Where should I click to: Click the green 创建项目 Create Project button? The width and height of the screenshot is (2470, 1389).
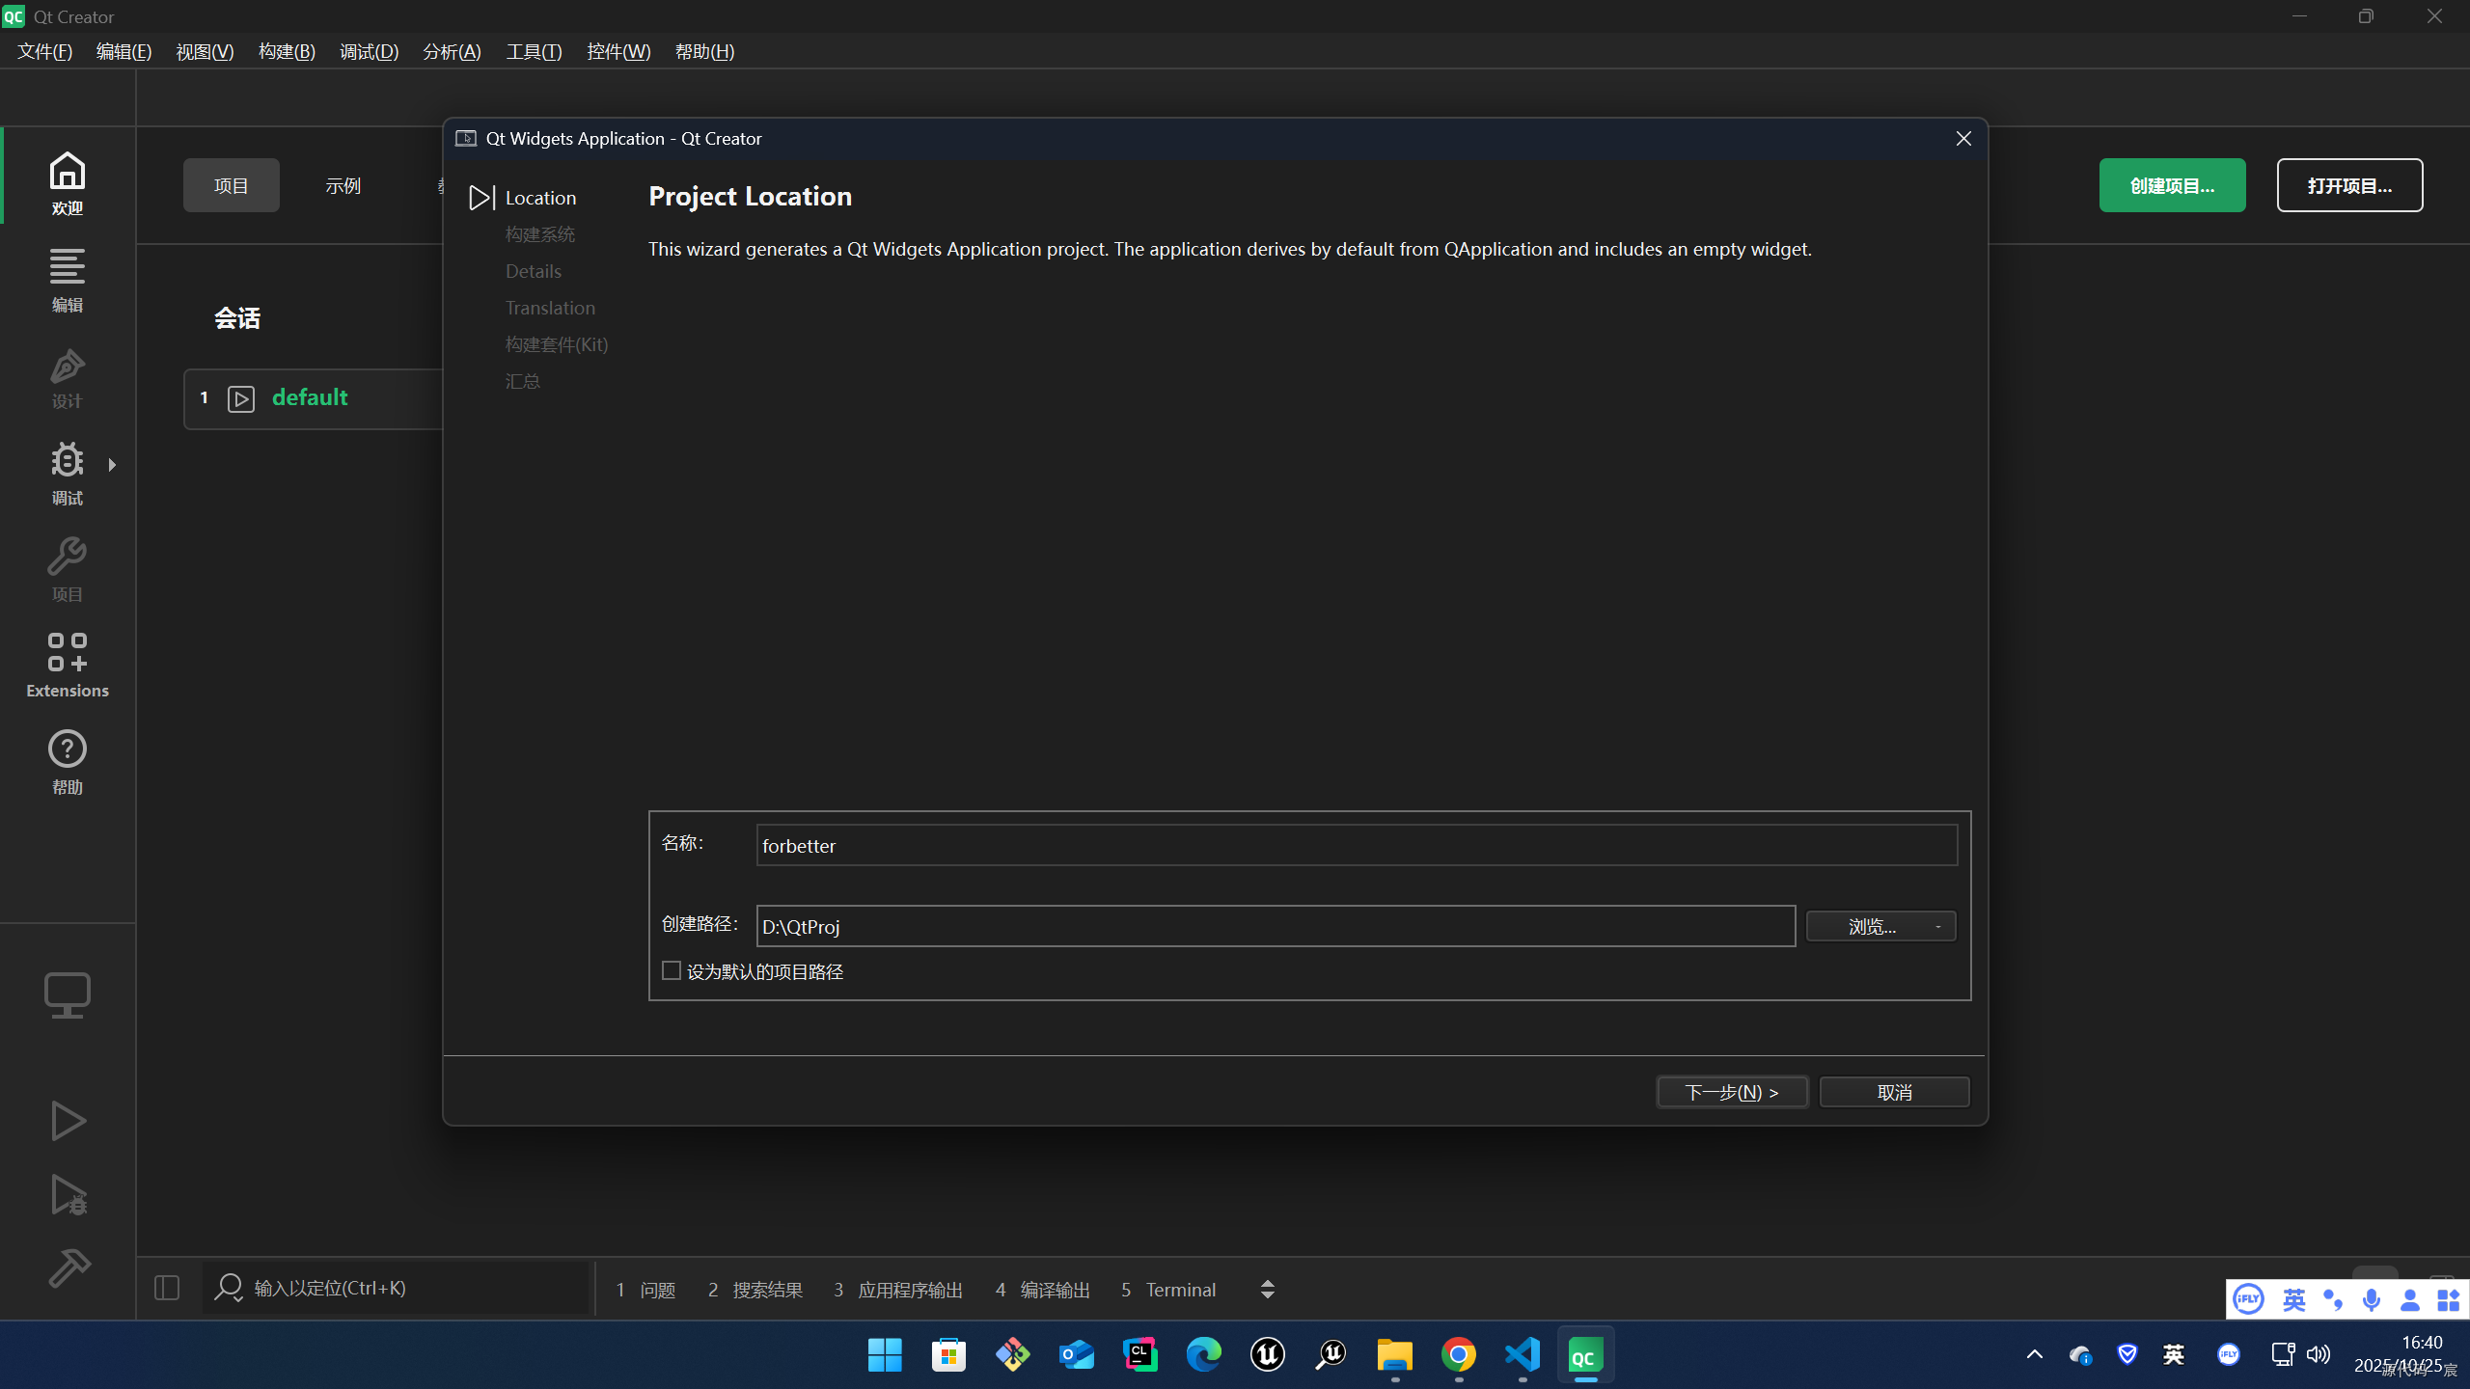coord(2171,186)
